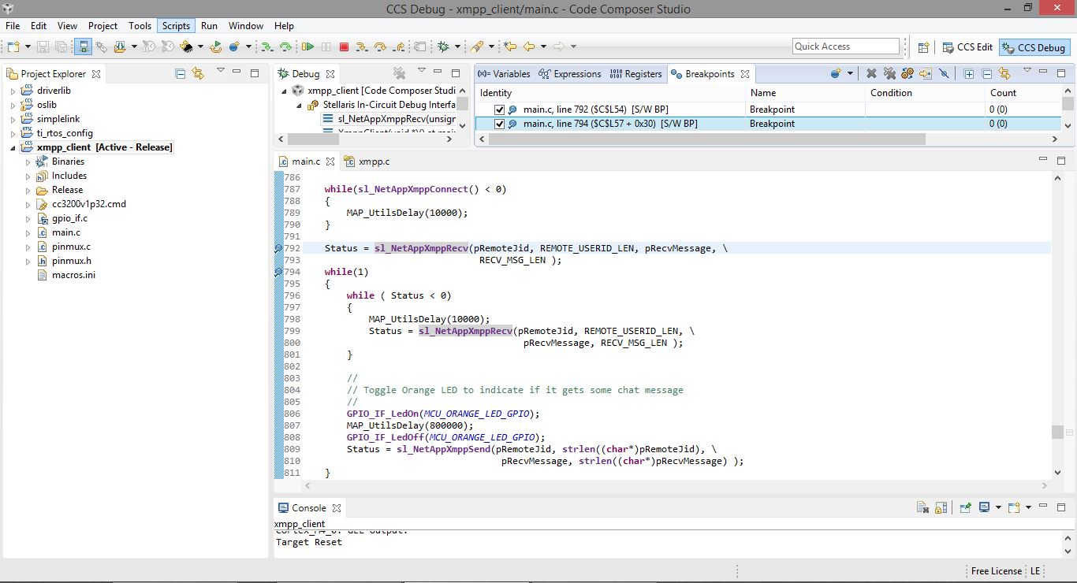Uncheck the line 792 breakpoint checkbox
The image size is (1077, 583).
499,110
